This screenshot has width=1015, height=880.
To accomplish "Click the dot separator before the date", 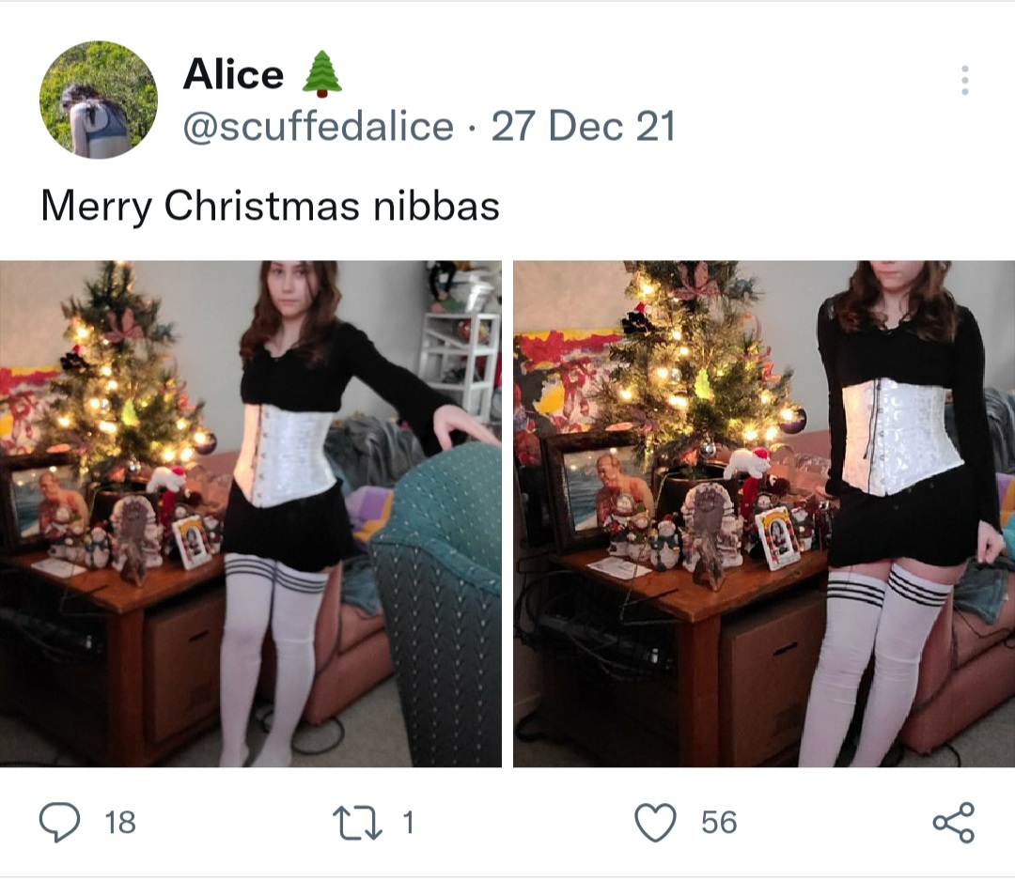I will 473,127.
